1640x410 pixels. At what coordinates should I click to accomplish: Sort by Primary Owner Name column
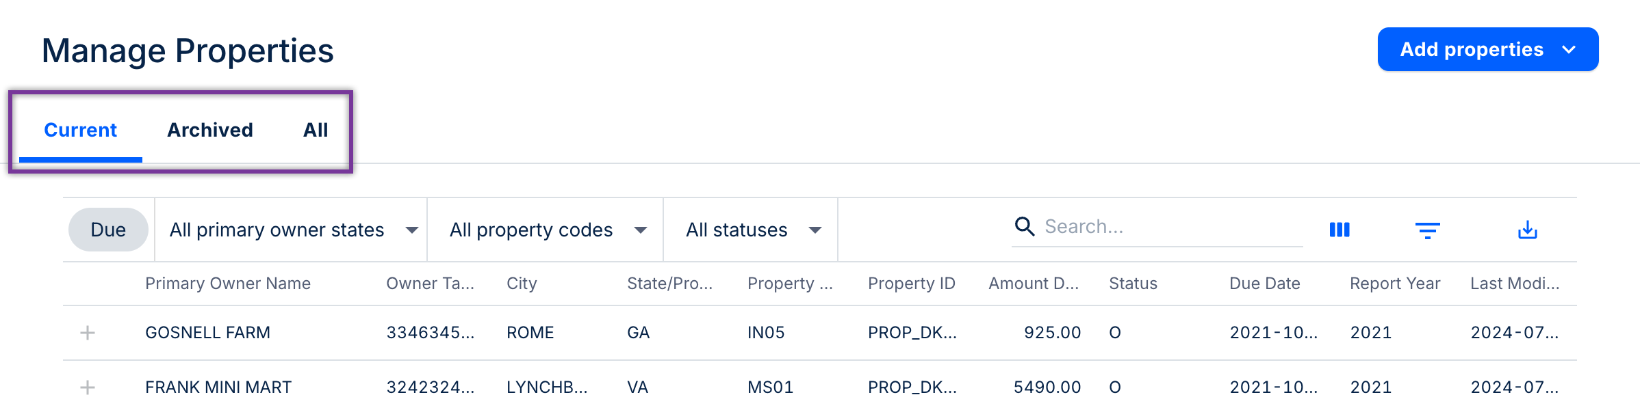(228, 284)
